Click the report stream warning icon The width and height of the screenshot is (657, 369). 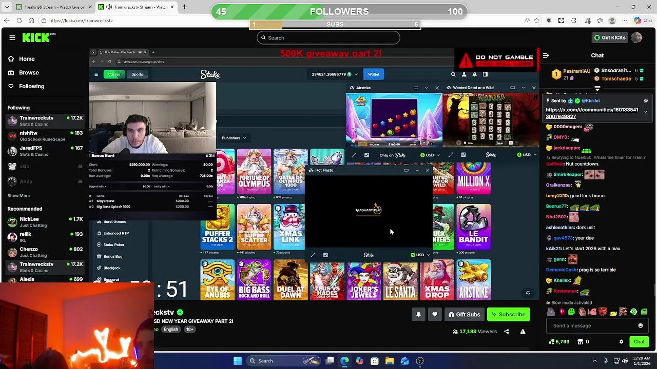(x=523, y=332)
